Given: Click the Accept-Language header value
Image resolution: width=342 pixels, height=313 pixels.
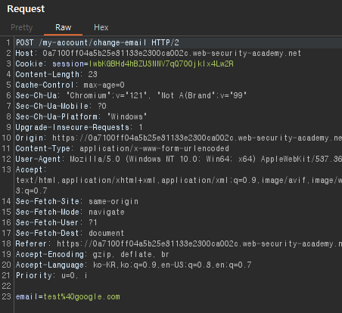Looking at the screenshot, I should [173, 265].
